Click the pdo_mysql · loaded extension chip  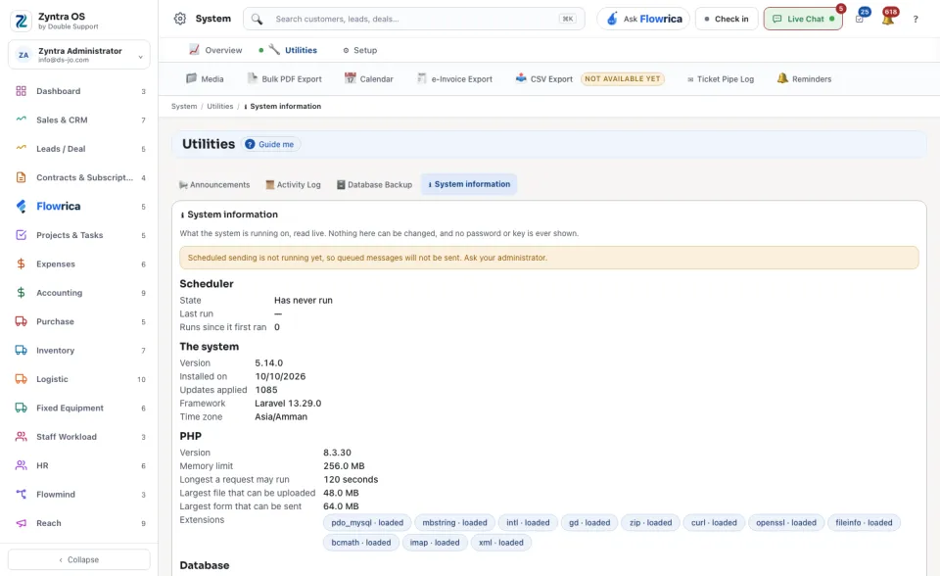click(367, 522)
